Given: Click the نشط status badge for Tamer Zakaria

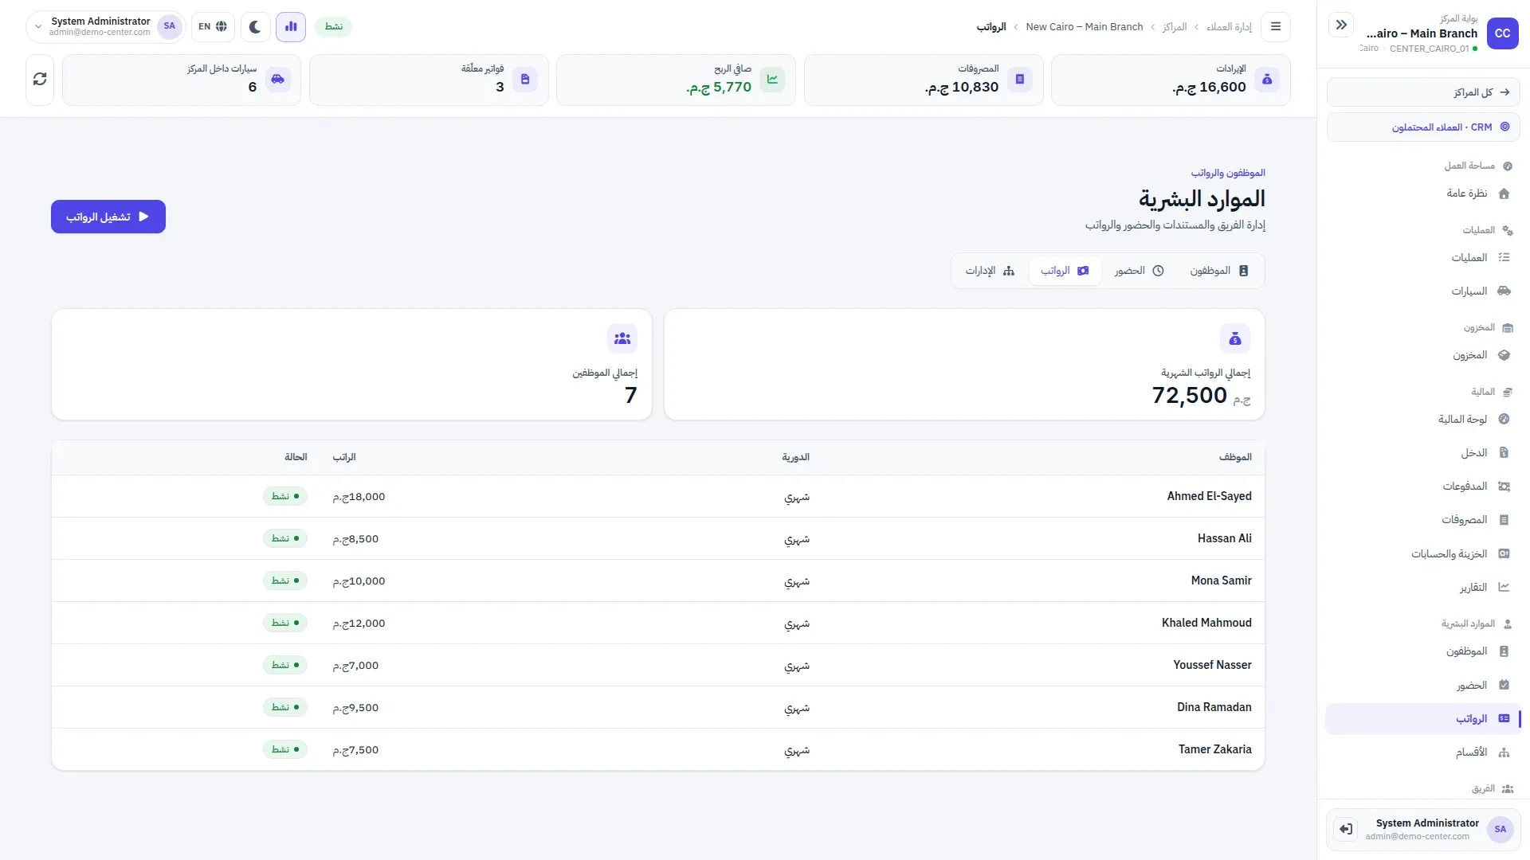Looking at the screenshot, I should click(285, 749).
